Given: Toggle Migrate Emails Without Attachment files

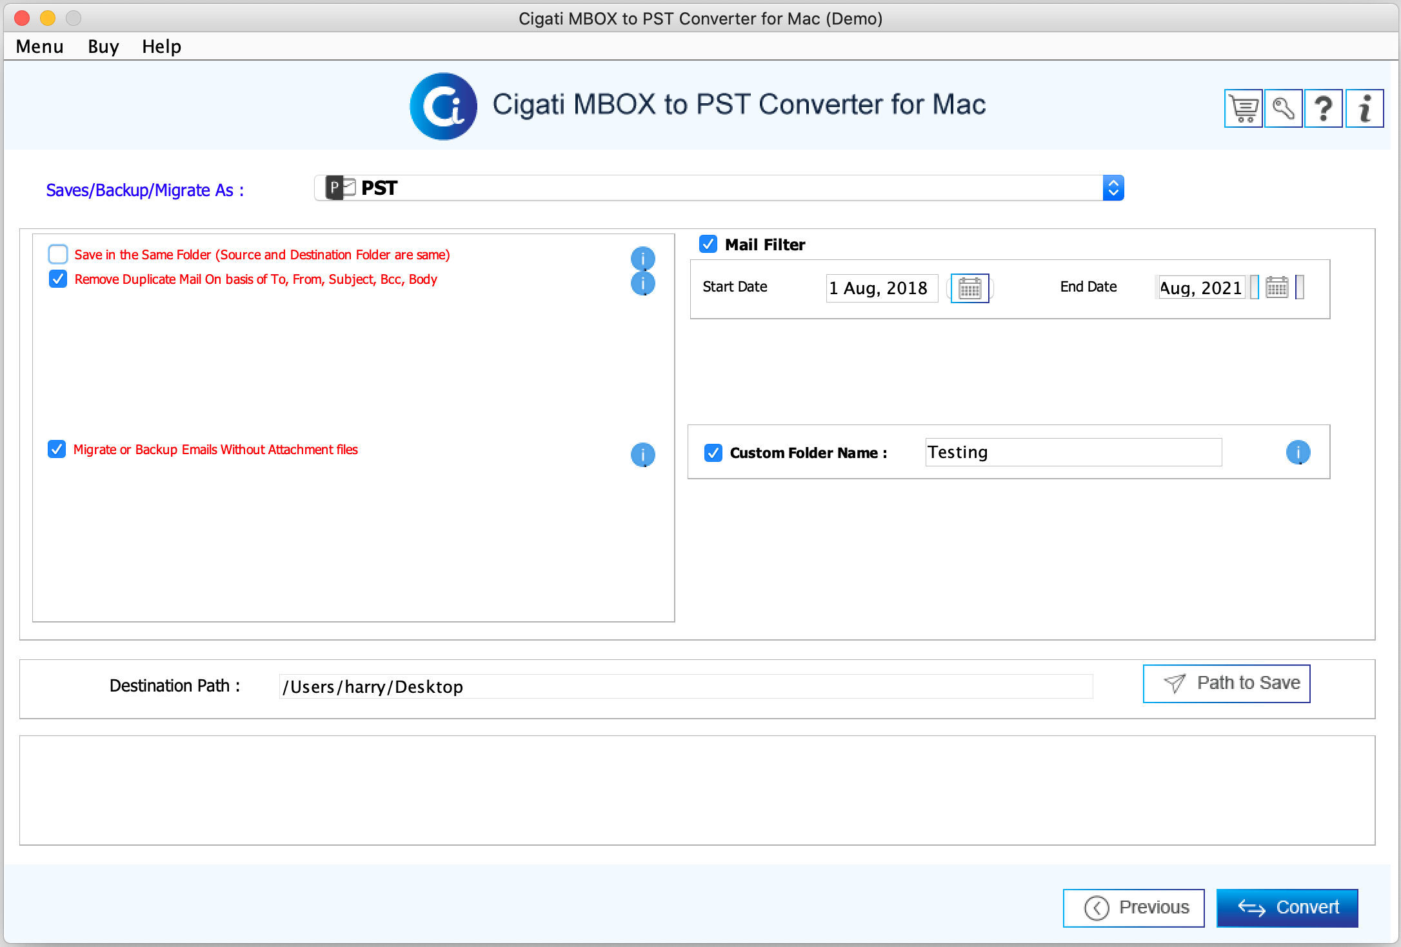Looking at the screenshot, I should click(x=57, y=449).
